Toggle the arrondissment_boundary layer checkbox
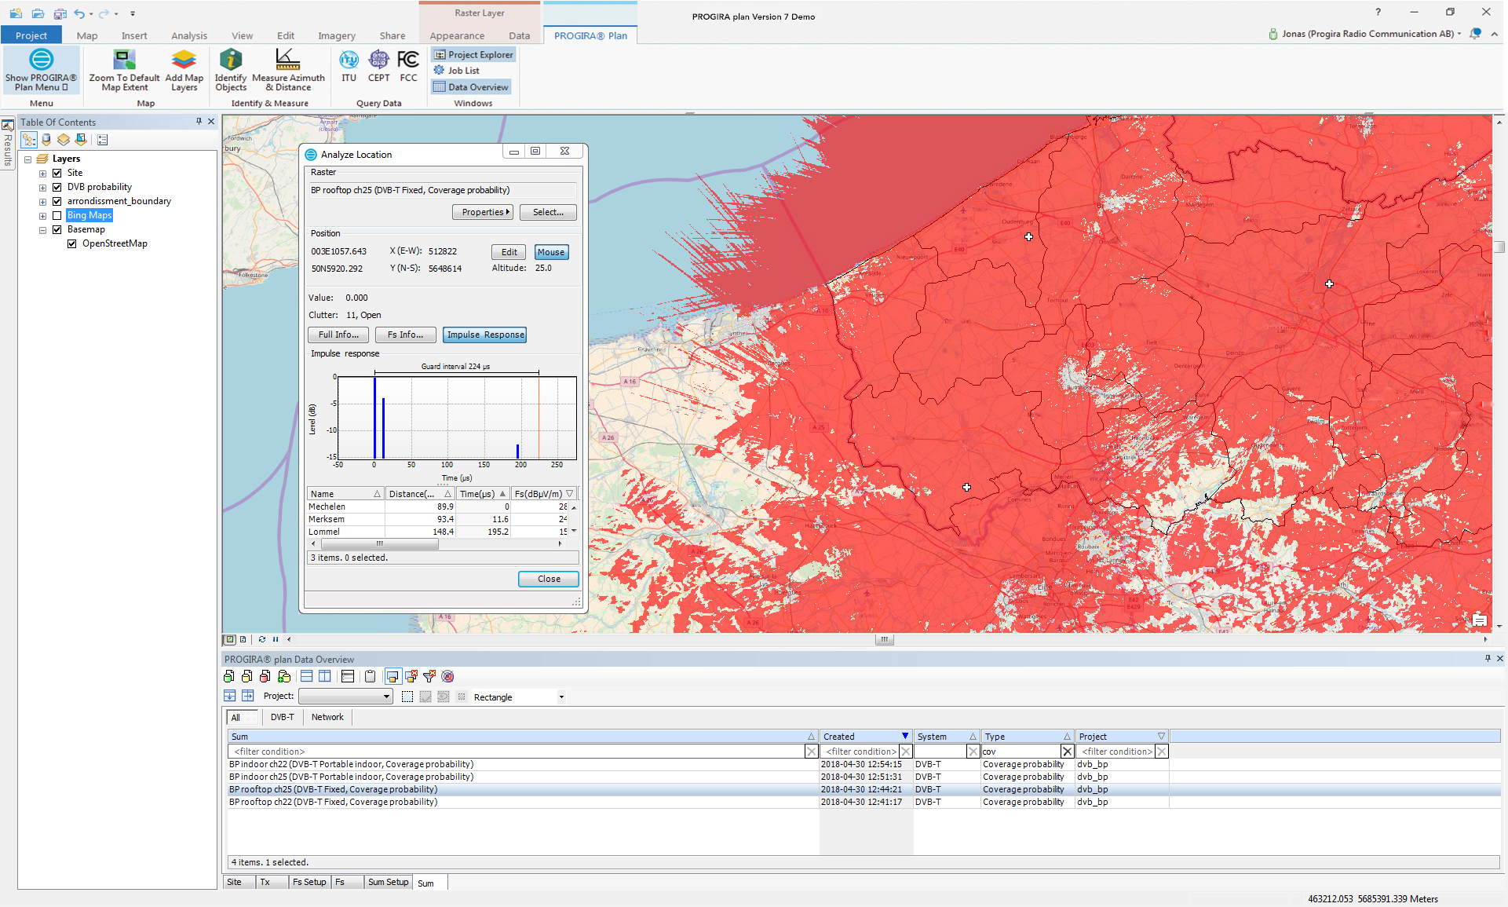Screen dimensions: 1508x907 [x=57, y=201]
